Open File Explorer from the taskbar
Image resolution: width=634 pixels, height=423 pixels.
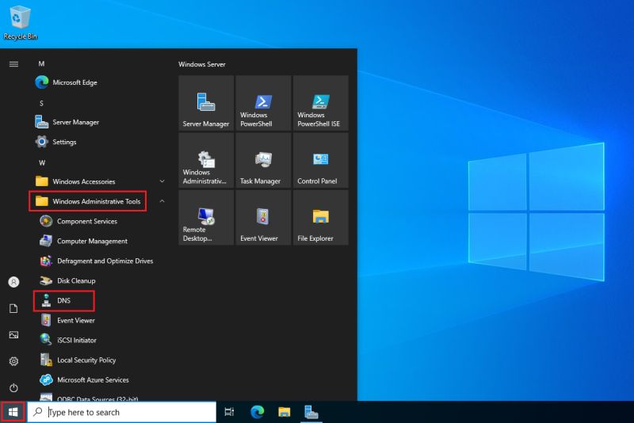[x=285, y=412]
